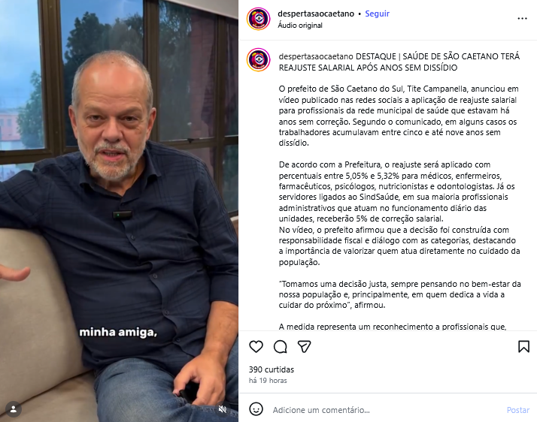This screenshot has width=537, height=422.
Task: Open the Áudio original link
Action: tap(300, 26)
